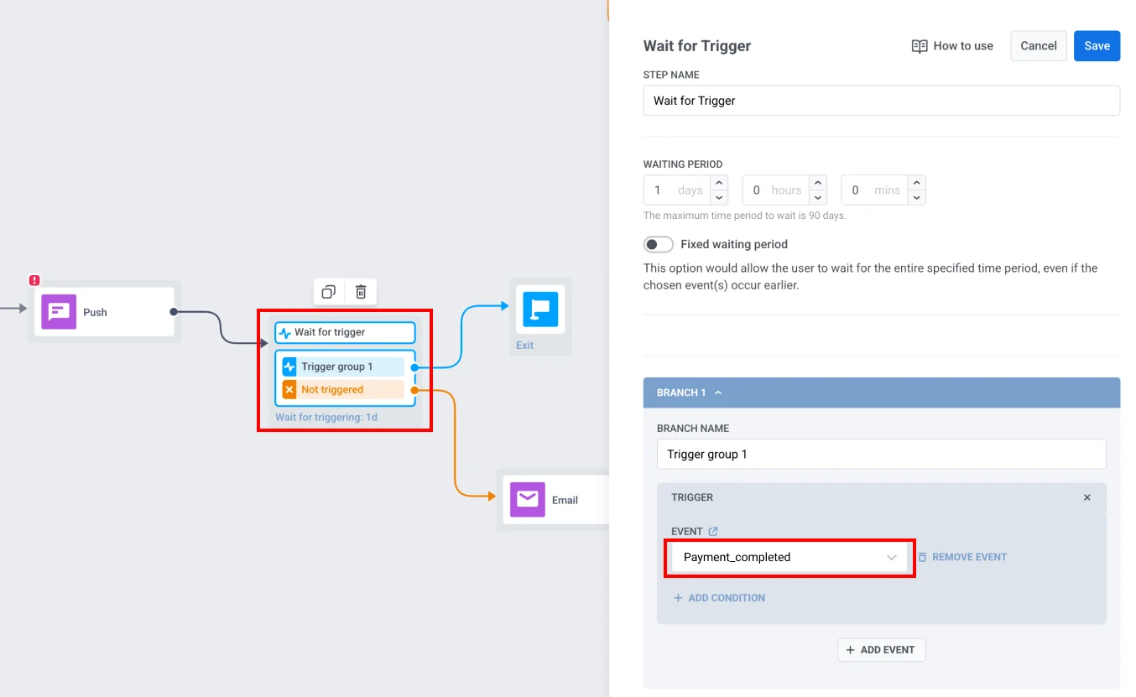Click the How to use book icon

coord(920,46)
